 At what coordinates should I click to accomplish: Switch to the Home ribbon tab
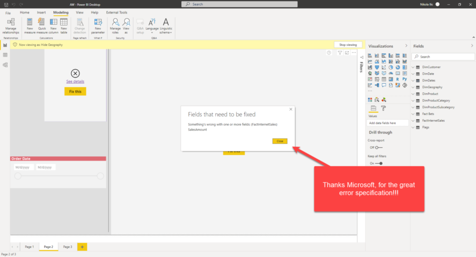tap(25, 13)
